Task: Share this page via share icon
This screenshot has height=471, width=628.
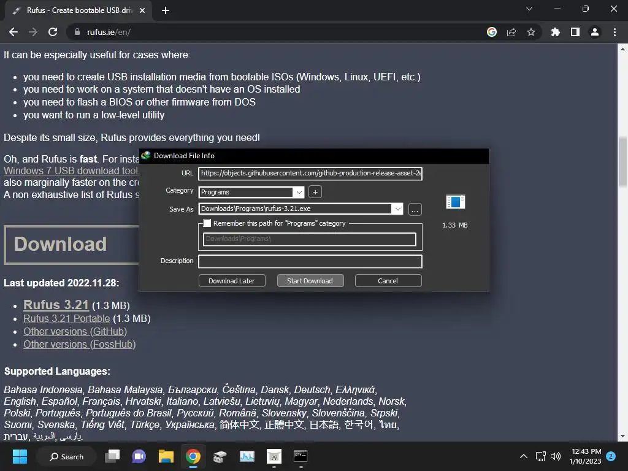Action: coord(511,32)
